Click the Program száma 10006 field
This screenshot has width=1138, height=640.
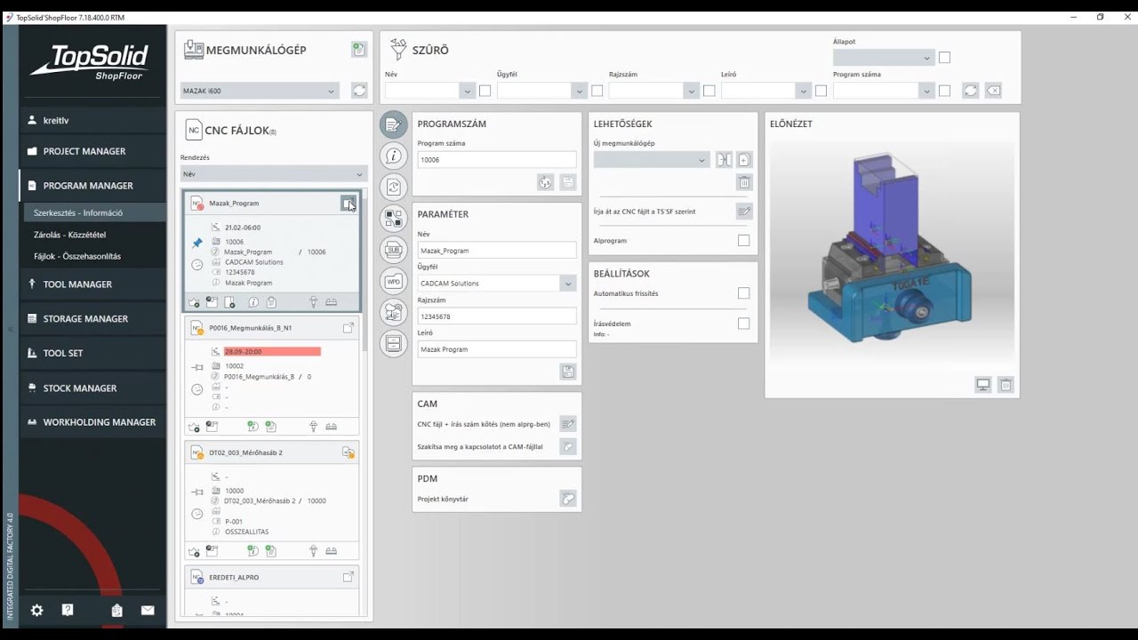497,160
